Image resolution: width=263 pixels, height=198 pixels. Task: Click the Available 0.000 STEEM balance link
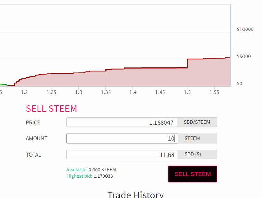[x=91, y=170]
